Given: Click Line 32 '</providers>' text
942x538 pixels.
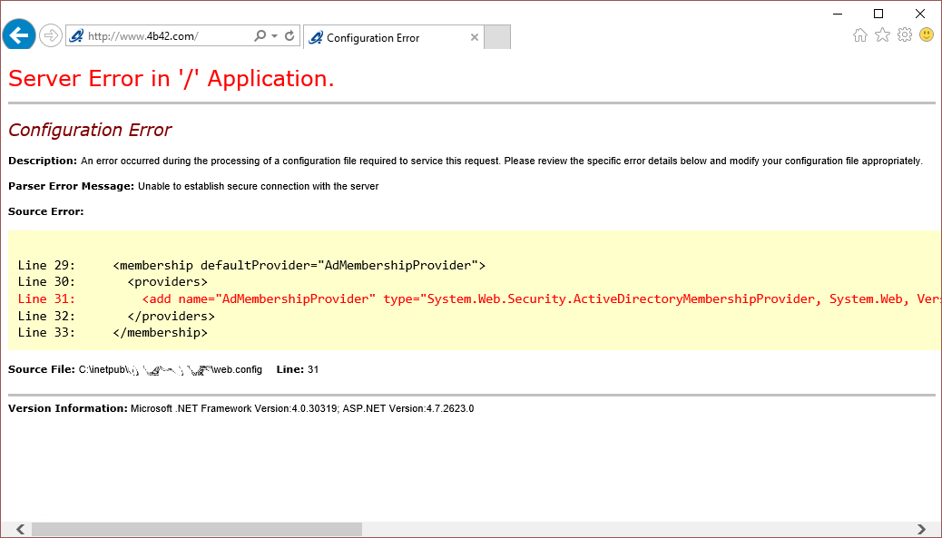Looking at the screenshot, I should (172, 316).
